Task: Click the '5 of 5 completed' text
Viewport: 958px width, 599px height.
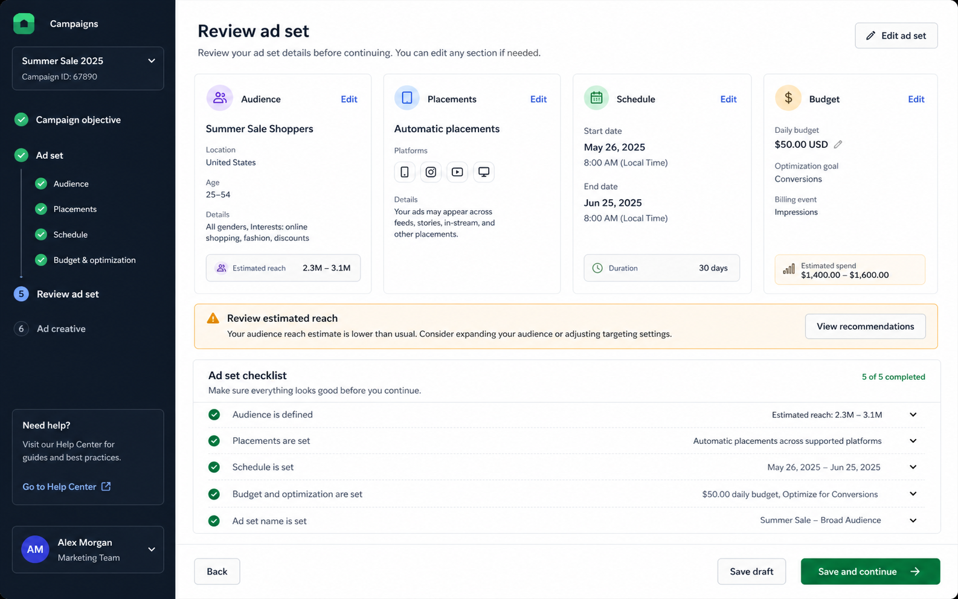Action: click(x=893, y=377)
